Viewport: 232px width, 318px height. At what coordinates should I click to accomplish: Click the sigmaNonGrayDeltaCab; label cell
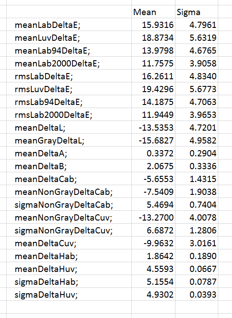(69, 205)
